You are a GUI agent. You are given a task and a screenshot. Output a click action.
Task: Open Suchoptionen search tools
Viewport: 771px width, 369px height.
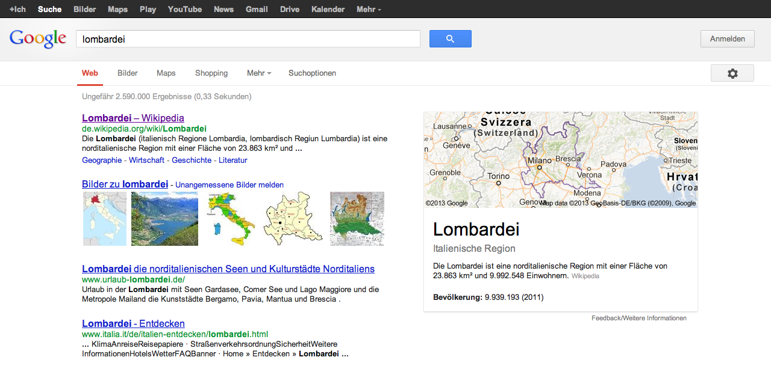coord(312,73)
